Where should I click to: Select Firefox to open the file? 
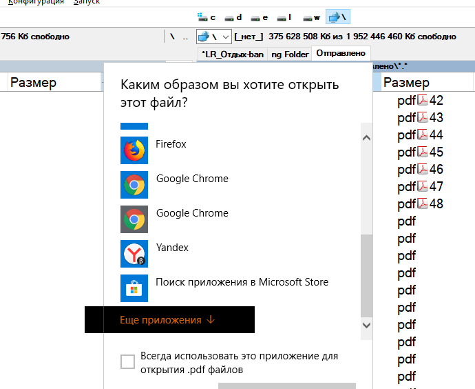[134, 150]
